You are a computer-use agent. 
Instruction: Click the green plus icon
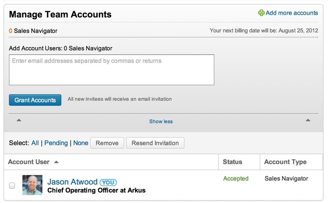coord(261,13)
